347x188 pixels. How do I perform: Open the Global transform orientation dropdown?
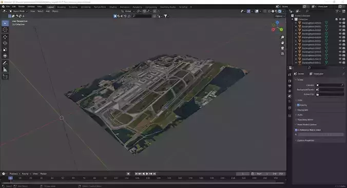128,11
